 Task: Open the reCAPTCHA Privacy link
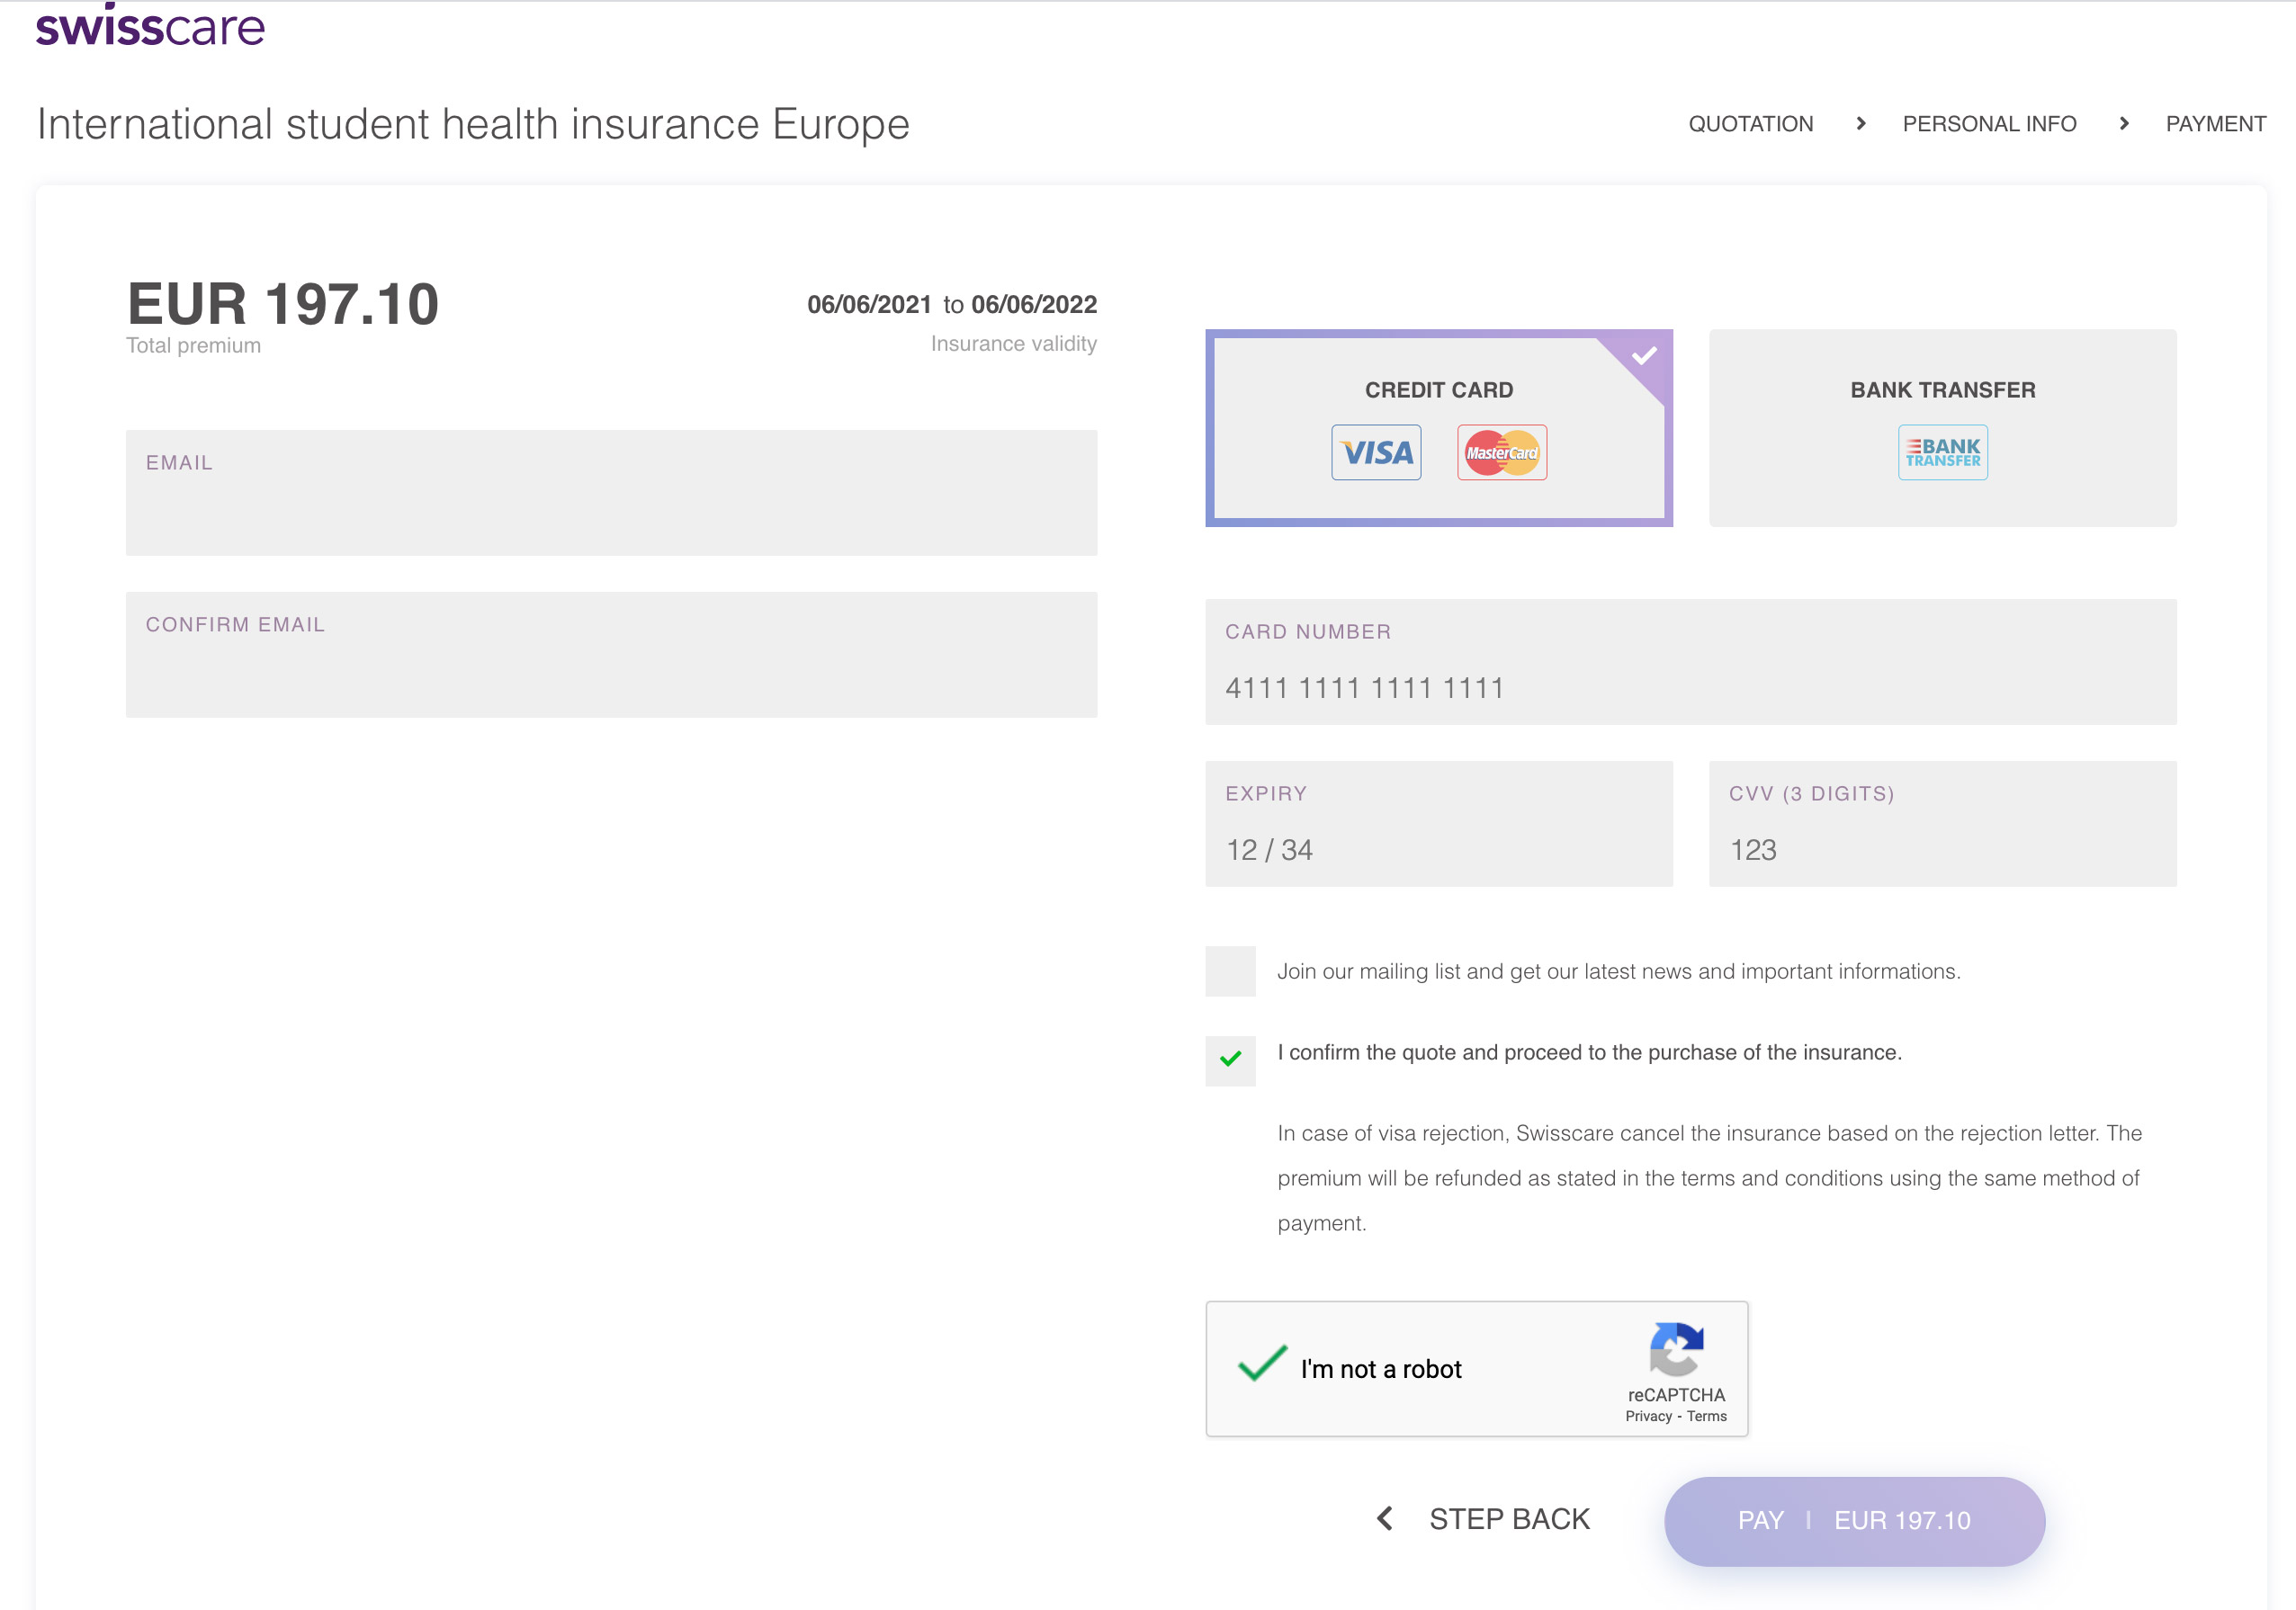tap(1648, 1416)
